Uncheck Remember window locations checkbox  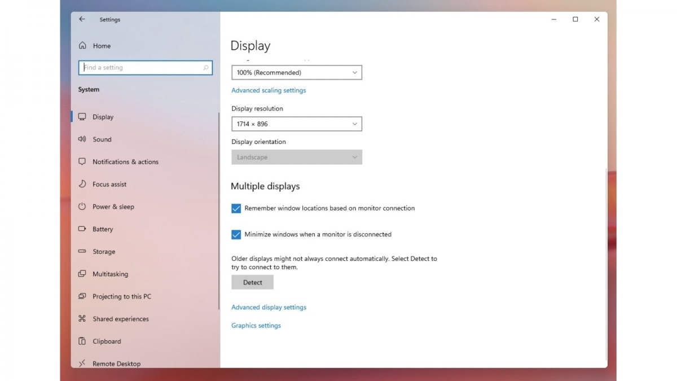236,208
